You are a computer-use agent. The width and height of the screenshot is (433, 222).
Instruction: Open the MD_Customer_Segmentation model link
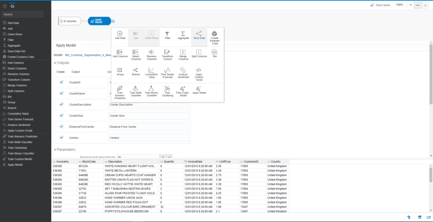tap(88, 55)
